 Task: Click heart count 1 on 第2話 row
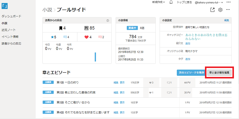(x=151, y=92)
